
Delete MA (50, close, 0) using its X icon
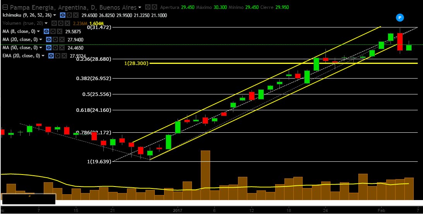click(62, 48)
